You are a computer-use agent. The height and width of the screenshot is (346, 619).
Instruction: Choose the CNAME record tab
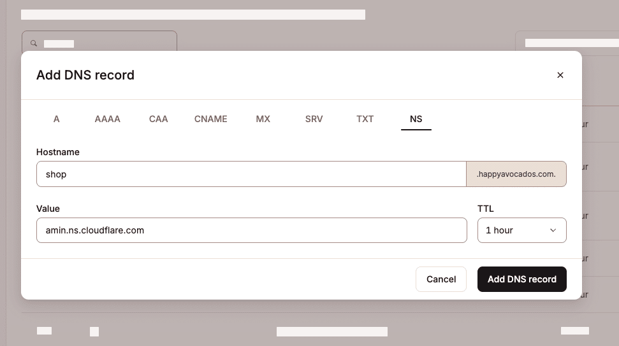pyautogui.click(x=210, y=119)
